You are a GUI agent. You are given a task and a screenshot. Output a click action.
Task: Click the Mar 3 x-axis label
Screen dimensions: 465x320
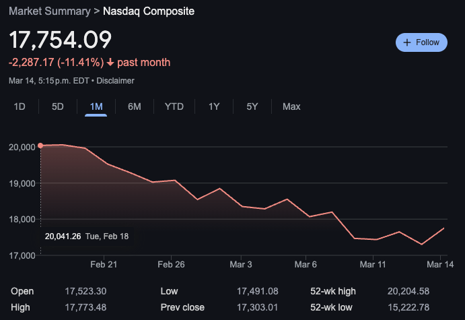coord(241,265)
